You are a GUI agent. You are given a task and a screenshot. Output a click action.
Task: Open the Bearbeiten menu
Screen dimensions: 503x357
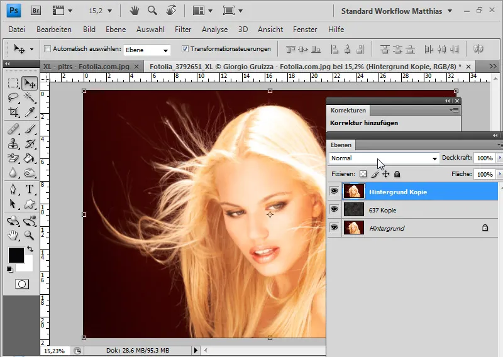pos(54,30)
